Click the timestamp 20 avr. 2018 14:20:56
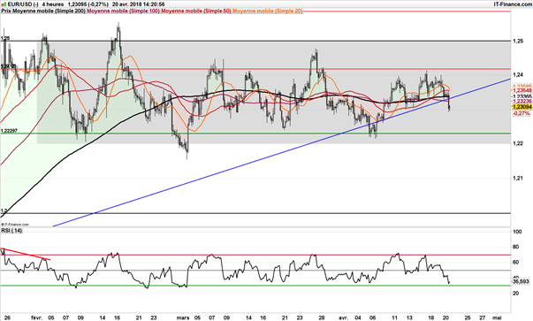This screenshot has height=321, width=533. tap(139, 4)
